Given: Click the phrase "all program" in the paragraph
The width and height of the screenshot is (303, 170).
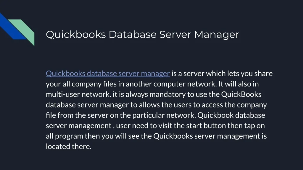Looking at the screenshot, I should point(65,136).
